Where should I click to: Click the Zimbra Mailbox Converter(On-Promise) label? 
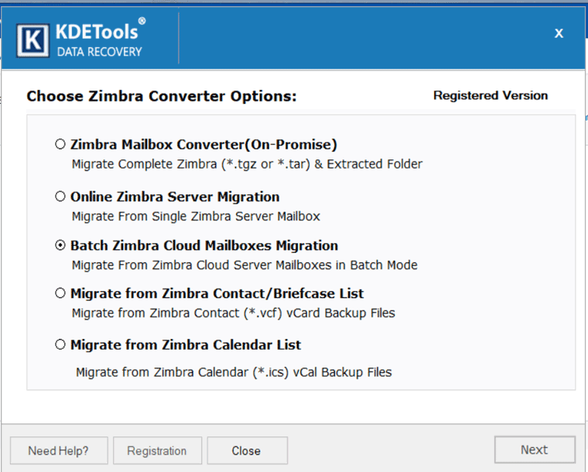(203, 144)
